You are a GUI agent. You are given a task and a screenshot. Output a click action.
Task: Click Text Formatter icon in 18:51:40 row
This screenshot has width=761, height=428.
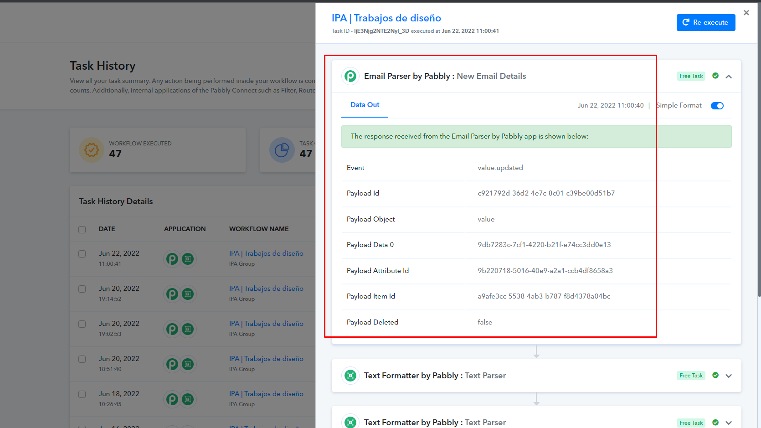188,364
